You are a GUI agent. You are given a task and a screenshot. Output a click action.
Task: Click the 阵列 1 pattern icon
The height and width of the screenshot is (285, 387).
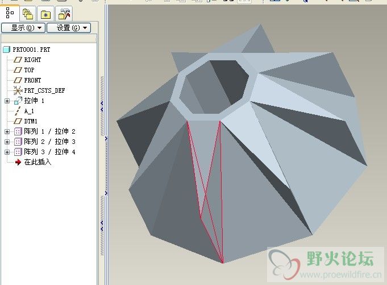[18, 131]
